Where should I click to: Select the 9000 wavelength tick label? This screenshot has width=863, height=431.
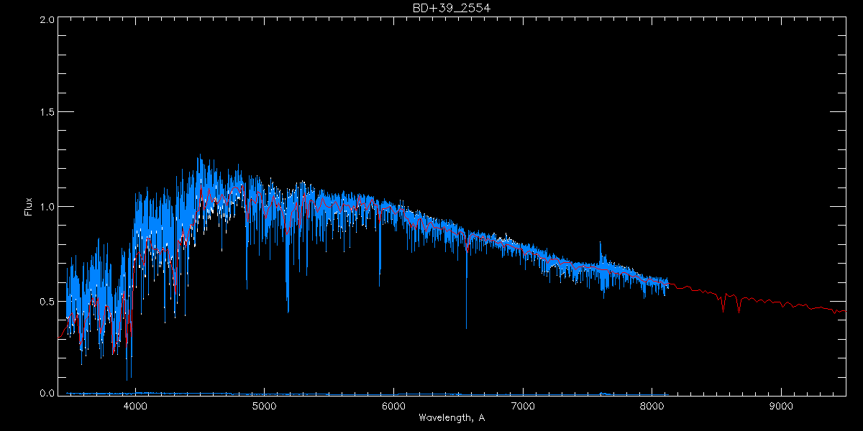(x=781, y=405)
